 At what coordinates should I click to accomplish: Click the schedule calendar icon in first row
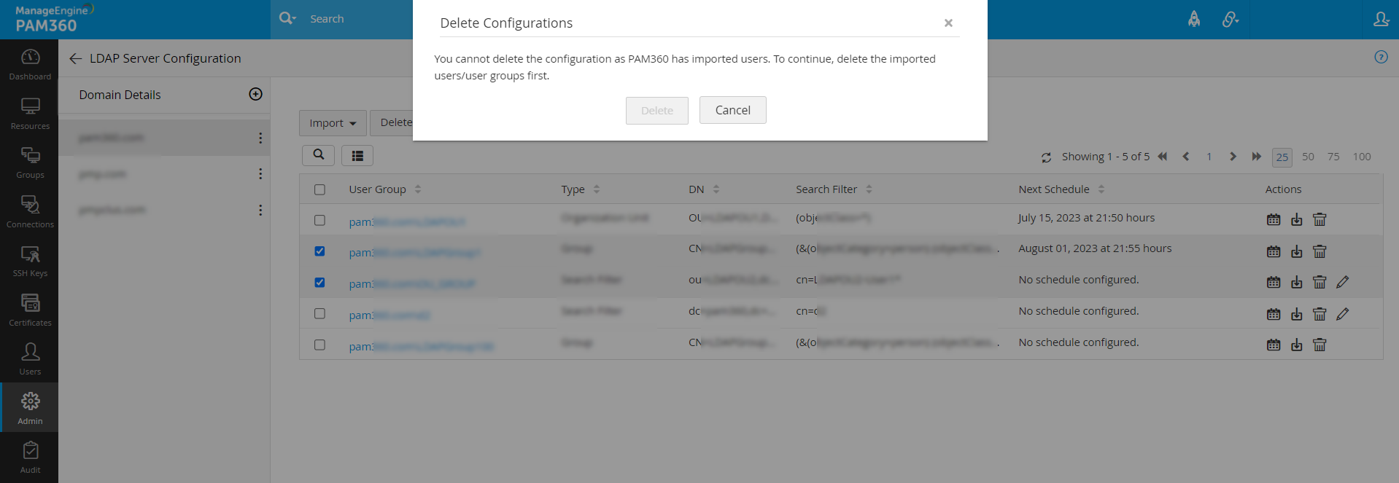[1274, 219]
